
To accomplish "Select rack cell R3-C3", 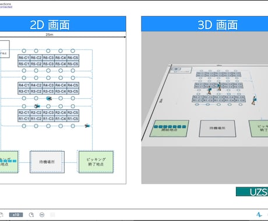I will (48, 91).
